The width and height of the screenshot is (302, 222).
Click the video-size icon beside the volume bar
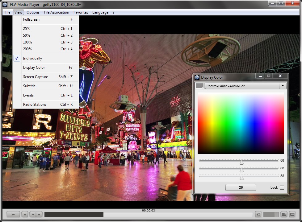pyautogui.click(x=284, y=215)
